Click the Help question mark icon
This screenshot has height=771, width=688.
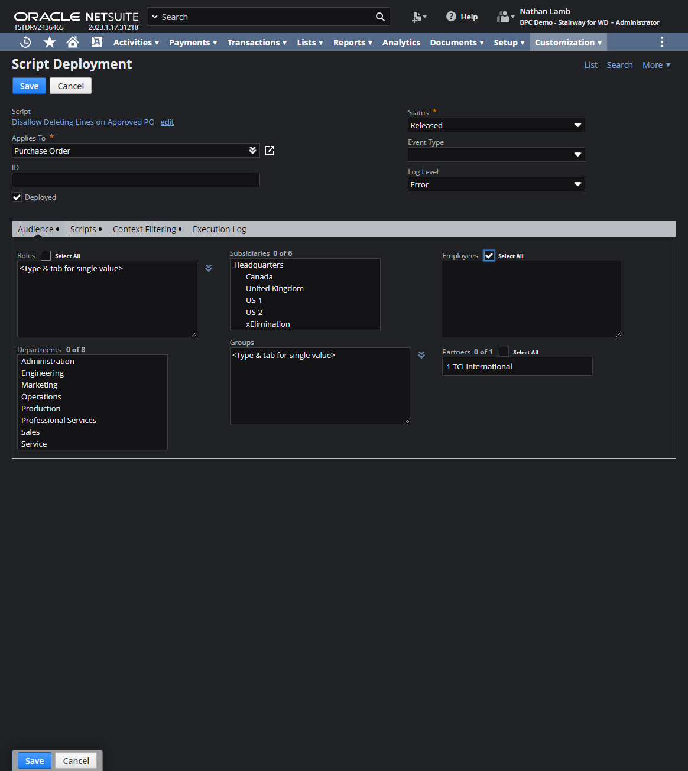click(x=451, y=17)
